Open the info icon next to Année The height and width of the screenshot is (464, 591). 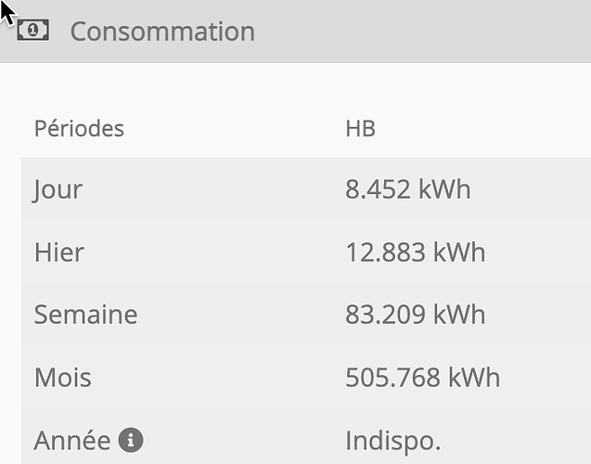pos(131,440)
